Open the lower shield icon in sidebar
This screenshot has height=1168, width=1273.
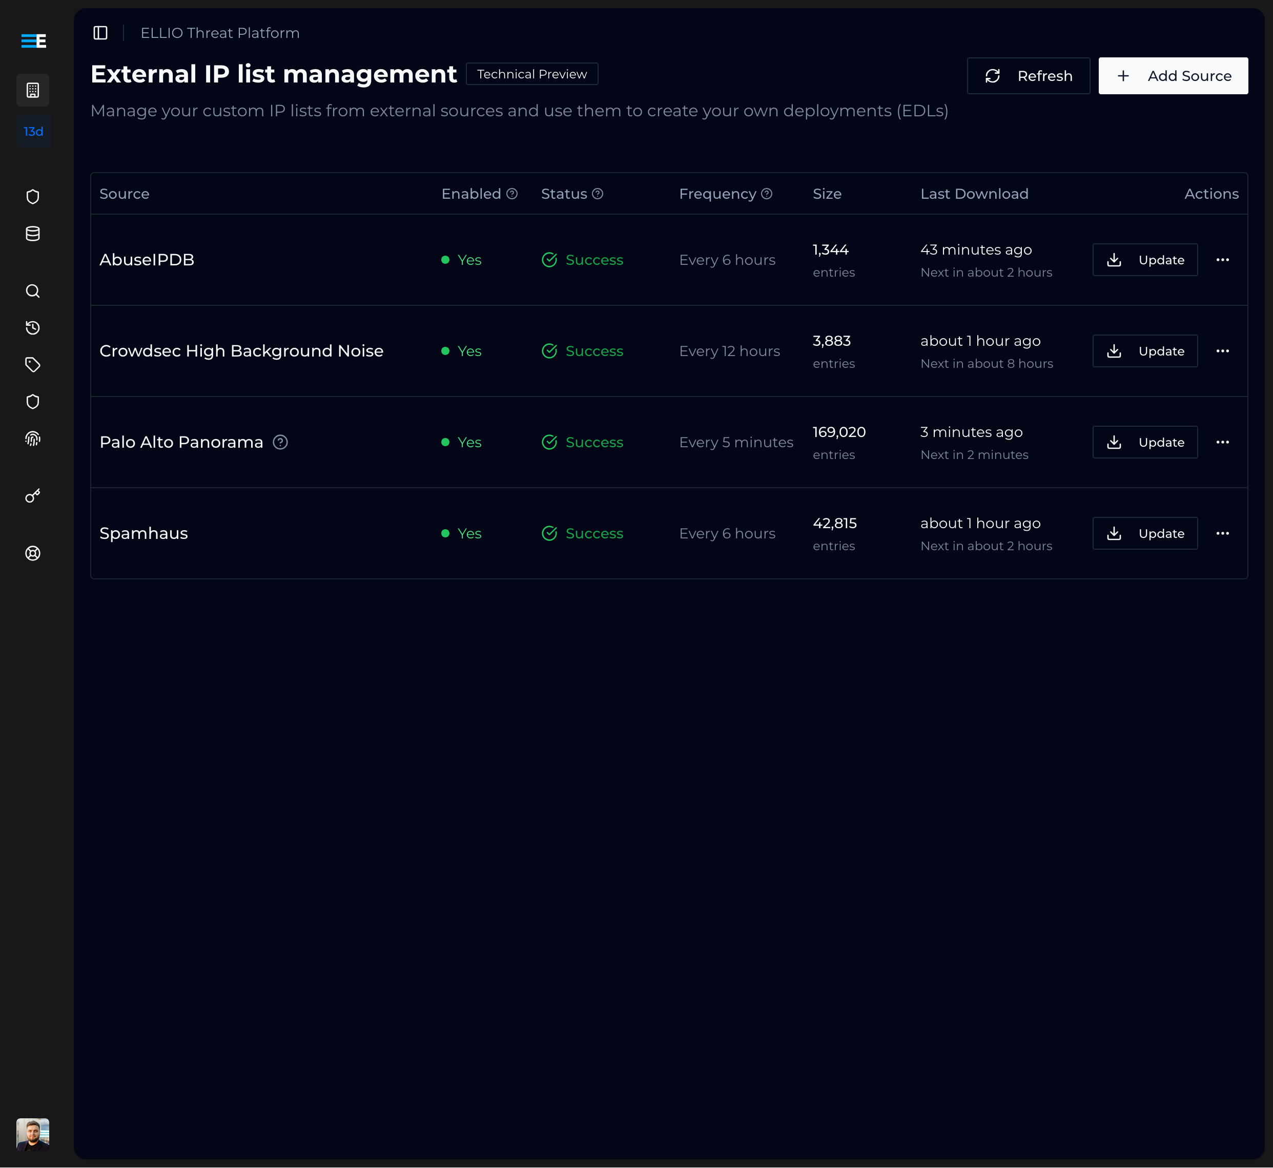(x=33, y=401)
